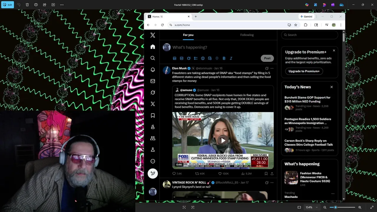
Task: Open the X Home navigation icon
Action: tap(153, 47)
